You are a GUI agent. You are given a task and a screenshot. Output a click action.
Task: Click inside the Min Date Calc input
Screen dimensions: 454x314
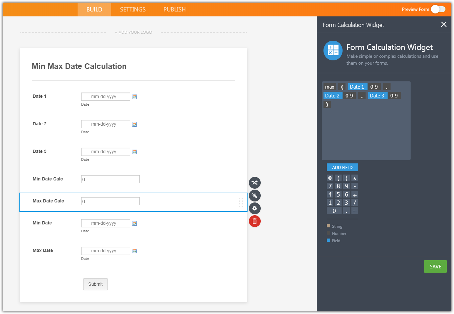coord(110,179)
